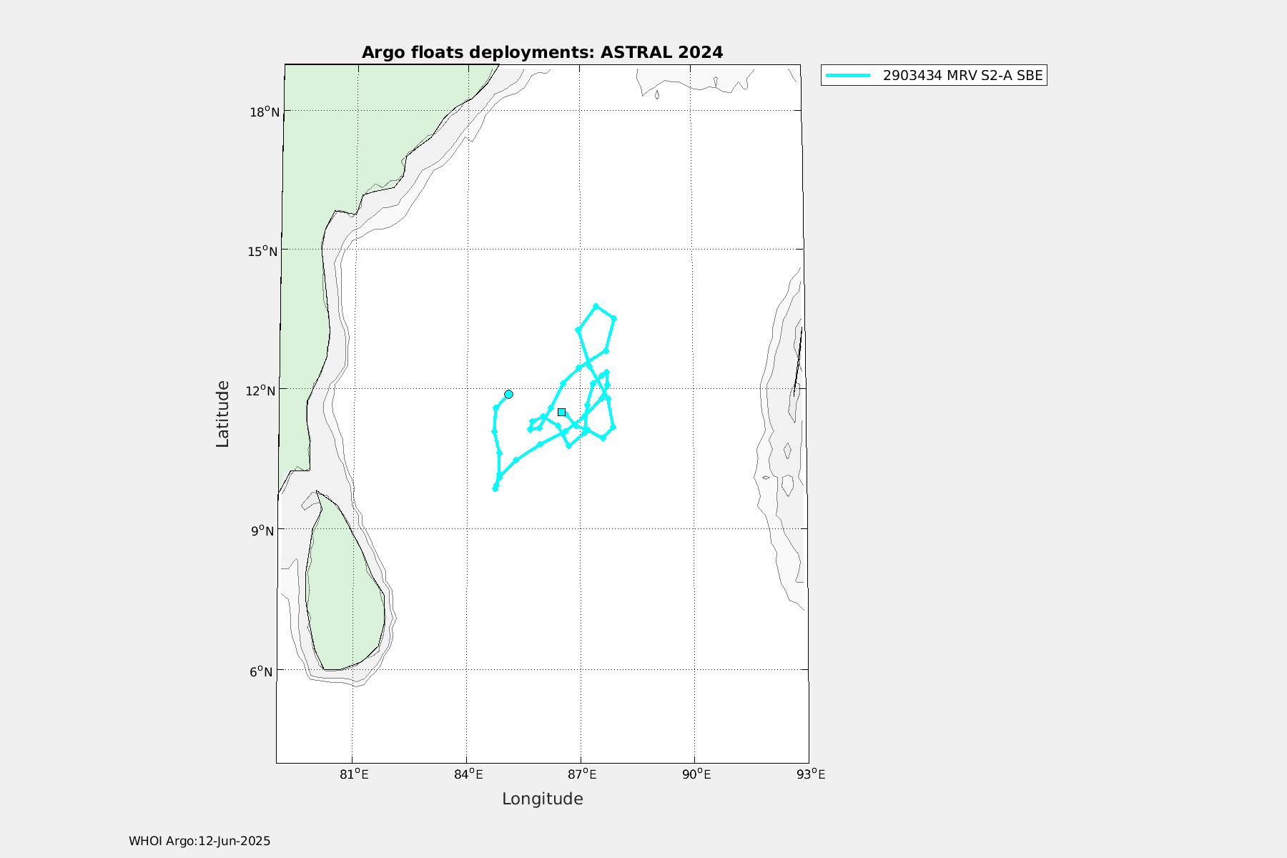
Task: Click the northernmost point of the cyan track
Action: [x=596, y=305]
